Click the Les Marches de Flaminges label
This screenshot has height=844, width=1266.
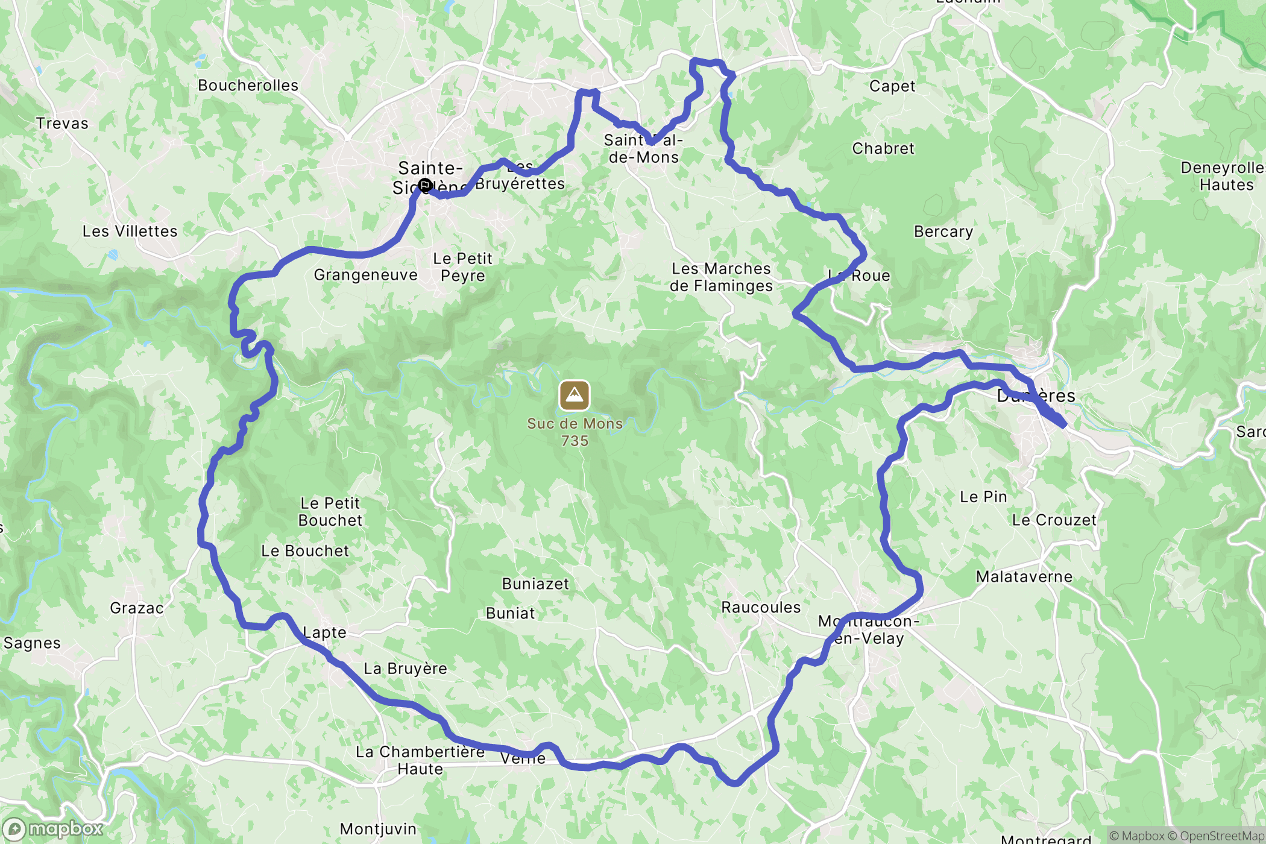[721, 277]
